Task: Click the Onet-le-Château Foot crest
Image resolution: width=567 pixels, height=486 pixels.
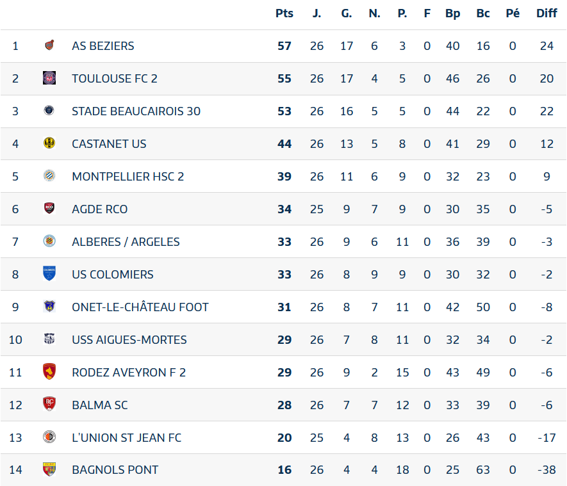Action: tap(49, 307)
